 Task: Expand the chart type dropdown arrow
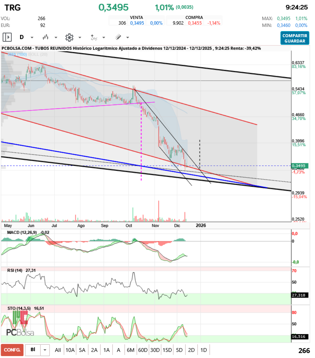56,38
